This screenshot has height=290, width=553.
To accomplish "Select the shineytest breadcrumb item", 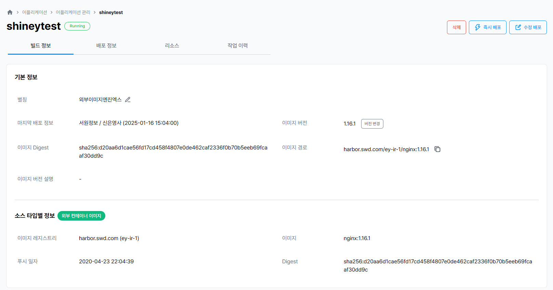I will 111,12.
